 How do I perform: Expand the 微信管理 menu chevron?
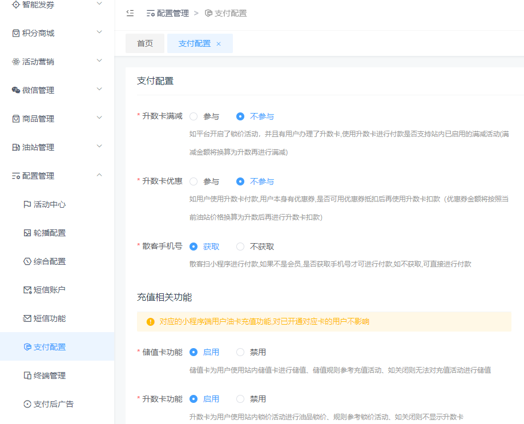pos(99,89)
